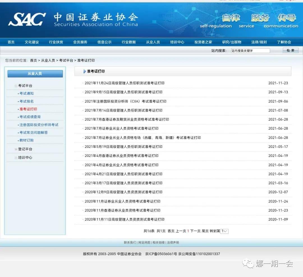Click the 首页 breadcrumb link
The image size is (303, 277).
tap(34, 60)
